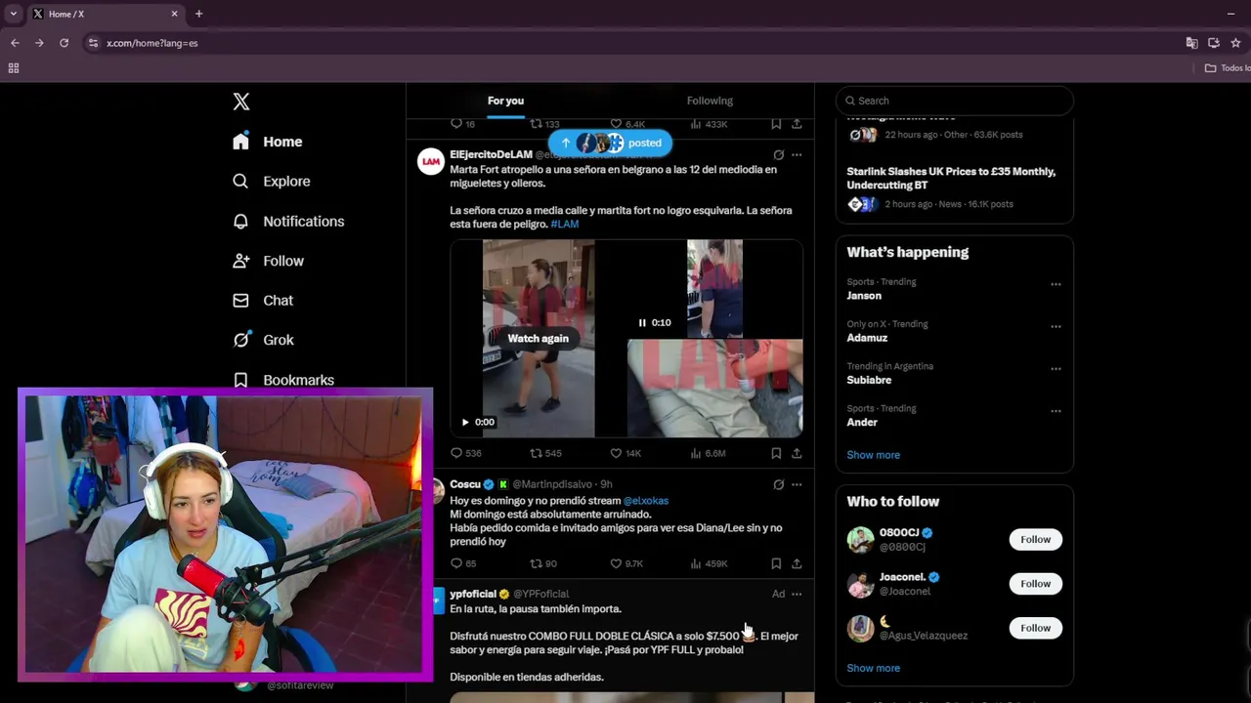
Task: Click the #LAM hashtag link
Action: tap(564, 225)
